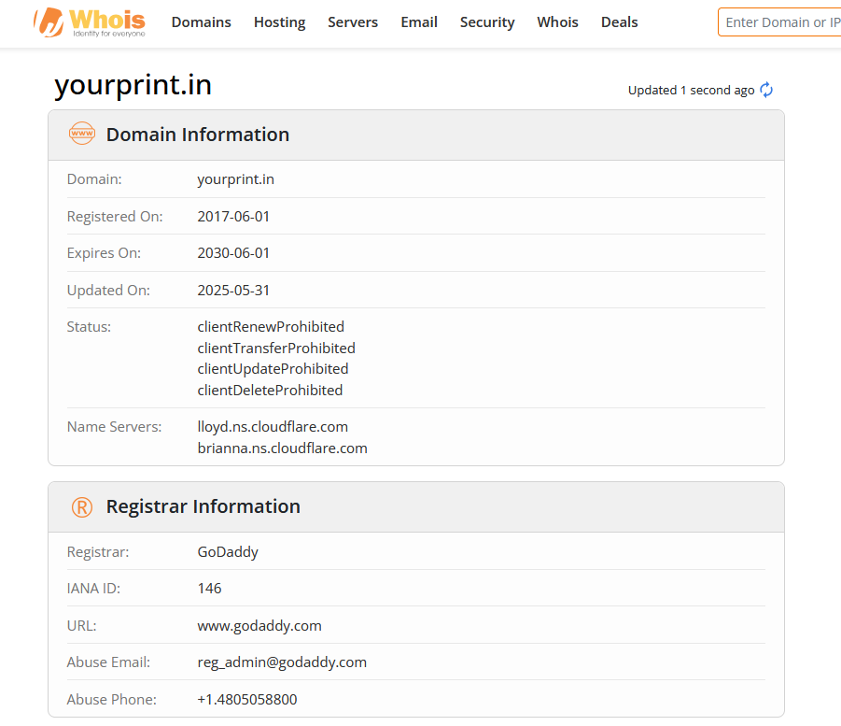Focus the Enter Domain or IP search field
The width and height of the screenshot is (841, 726).
click(779, 22)
